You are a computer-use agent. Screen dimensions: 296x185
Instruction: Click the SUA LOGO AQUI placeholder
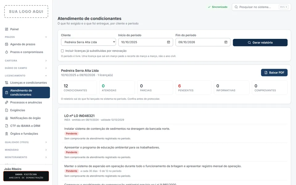pyautogui.click(x=26, y=11)
